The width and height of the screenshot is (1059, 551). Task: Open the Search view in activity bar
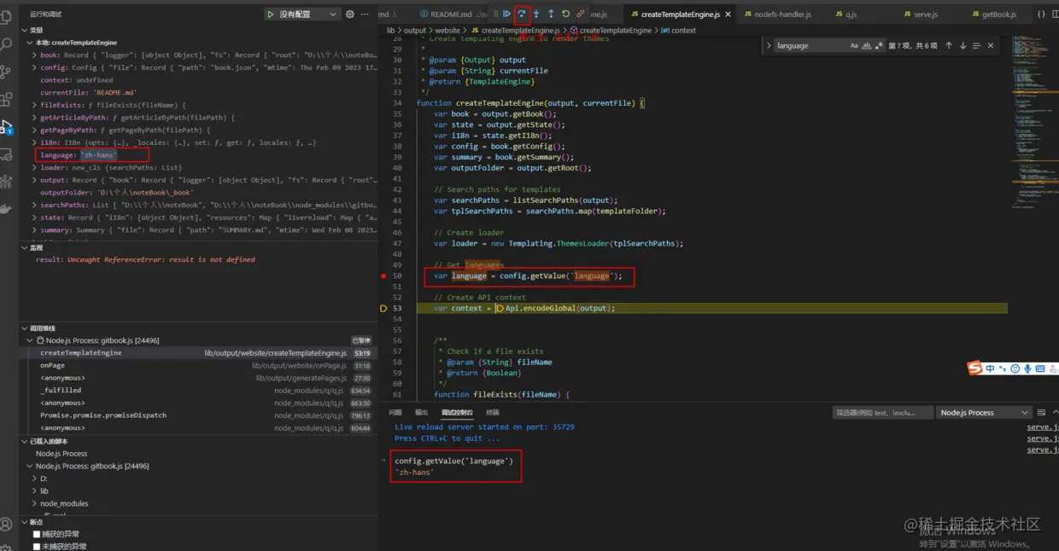pos(8,44)
